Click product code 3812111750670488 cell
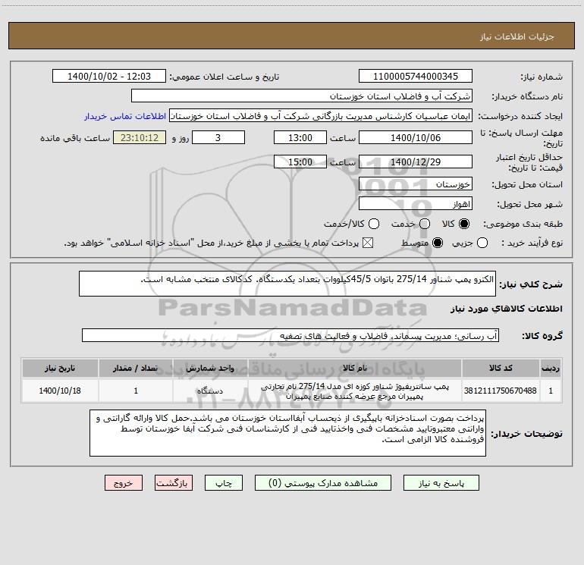Viewport: 584px width, 565px height. 501,391
